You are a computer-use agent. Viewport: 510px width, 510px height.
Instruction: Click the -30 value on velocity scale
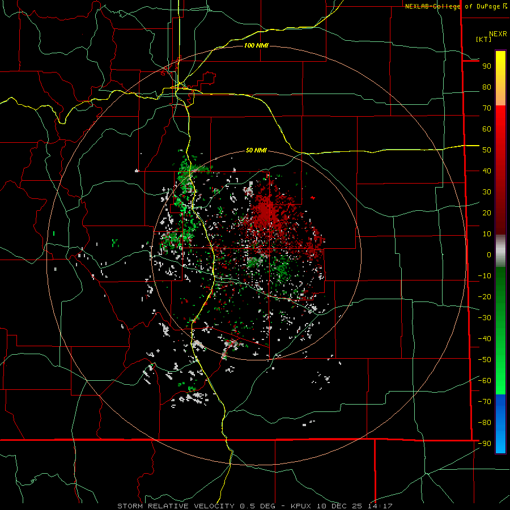(484, 318)
